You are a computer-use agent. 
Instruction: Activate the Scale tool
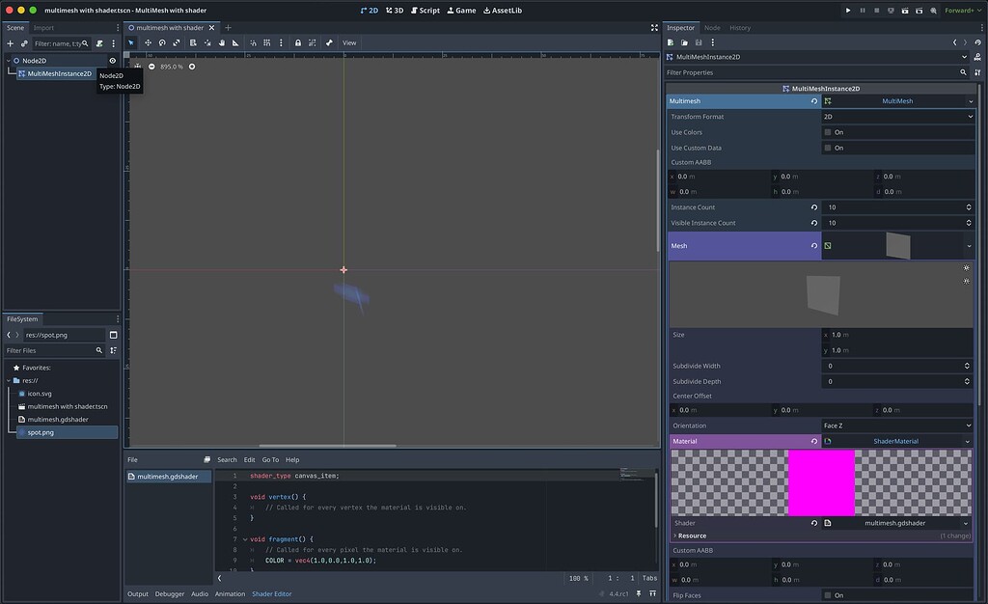pos(176,42)
